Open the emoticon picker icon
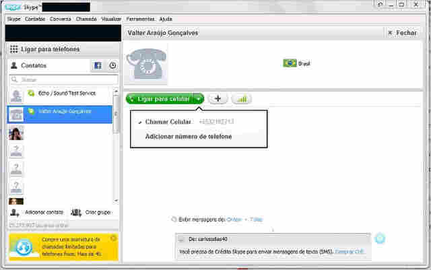Image resolution: width=431 pixels, height=270 pixels. (380, 238)
